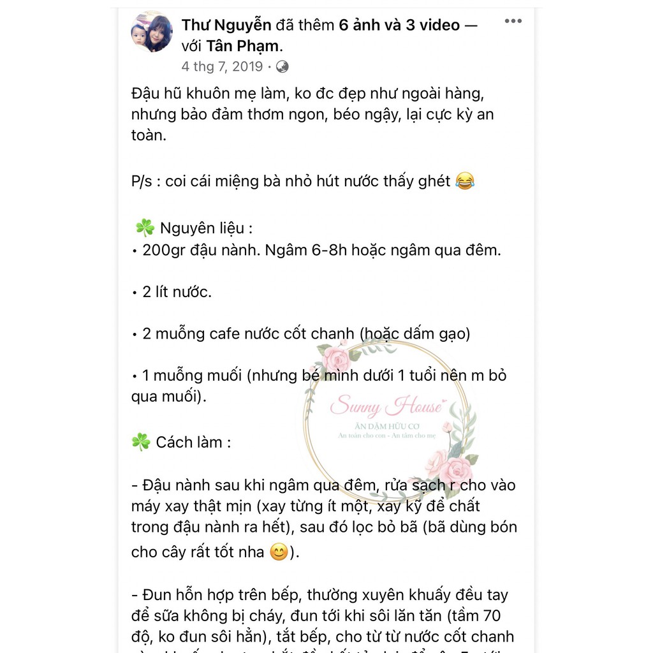Open the "6 ảnh và 3 video" link
The width and height of the screenshot is (653, 653).
(399, 25)
